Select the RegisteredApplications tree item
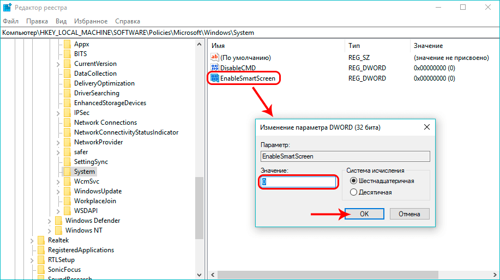Screen dimensions: 500x280 coord(81,250)
